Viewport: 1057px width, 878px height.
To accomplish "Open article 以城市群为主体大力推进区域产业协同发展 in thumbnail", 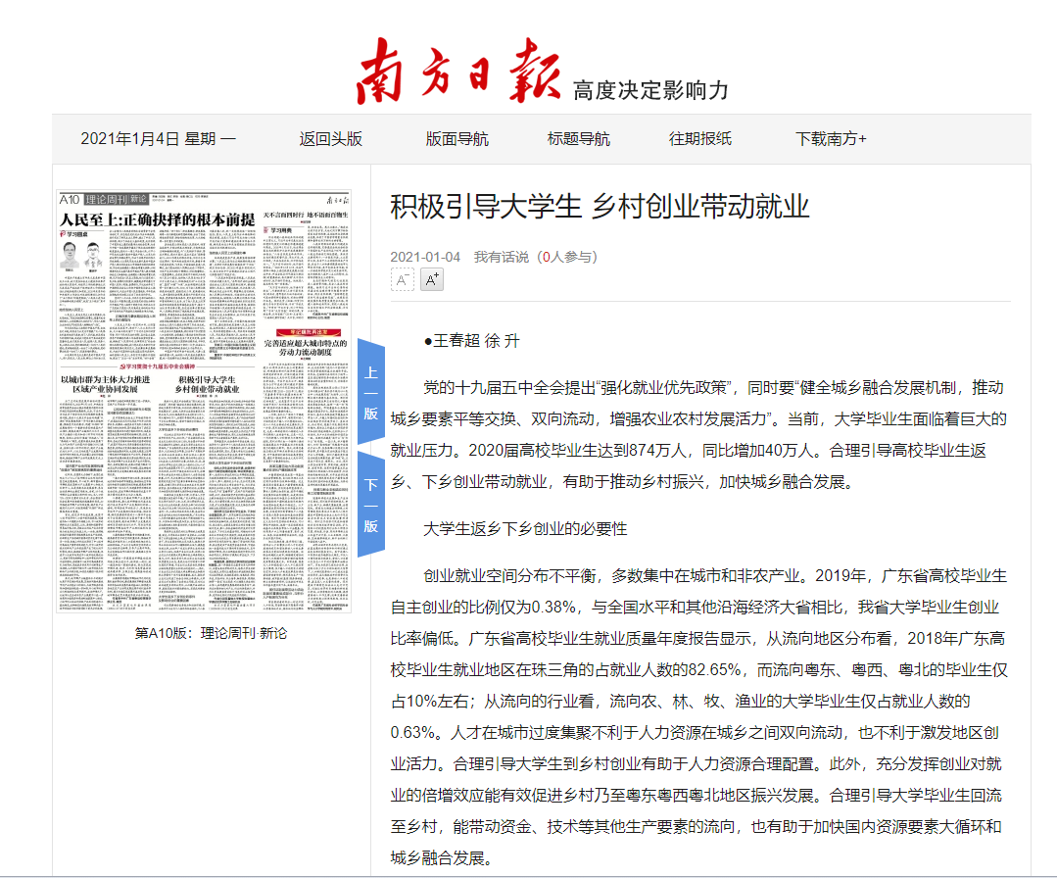I will point(106,383).
